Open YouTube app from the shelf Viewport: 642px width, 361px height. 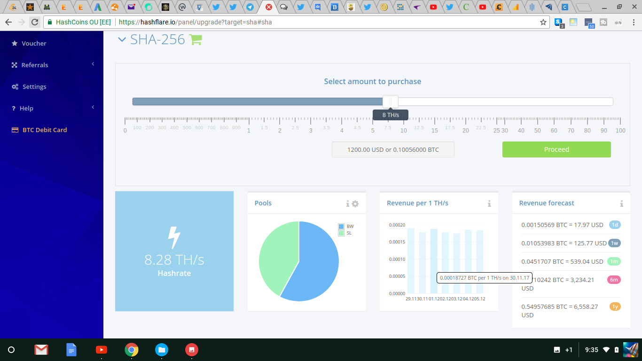(x=101, y=350)
